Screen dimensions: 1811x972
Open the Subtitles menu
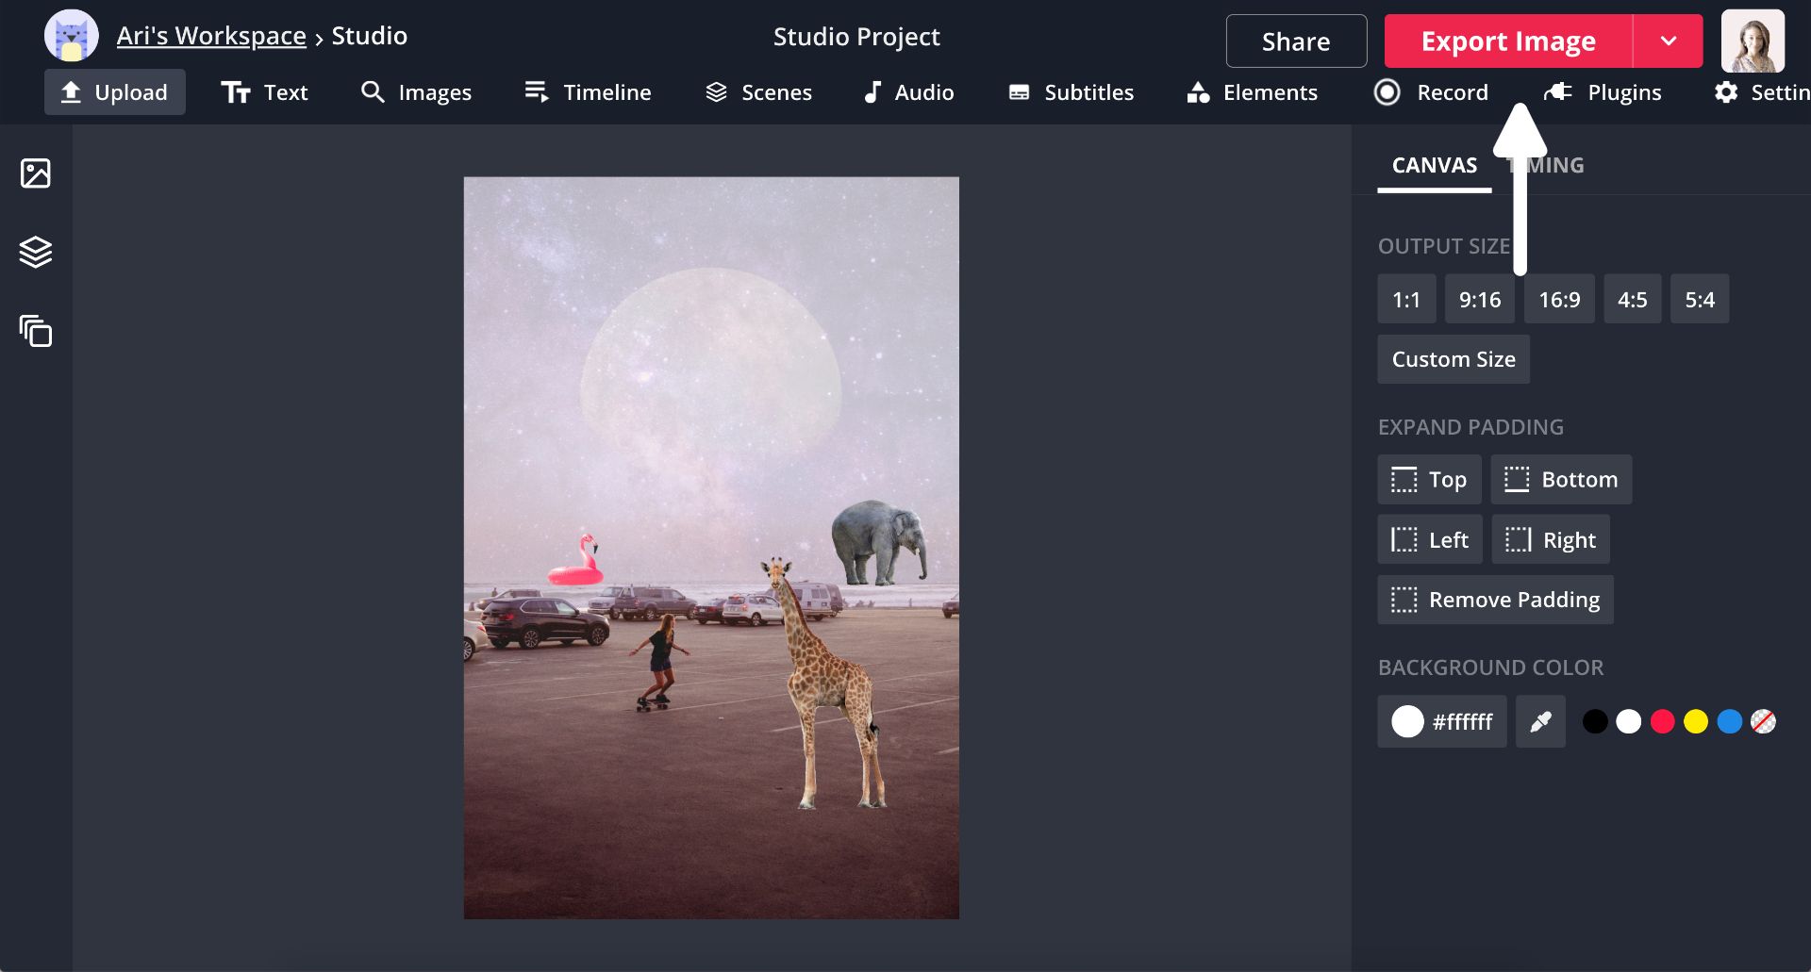point(1071,92)
